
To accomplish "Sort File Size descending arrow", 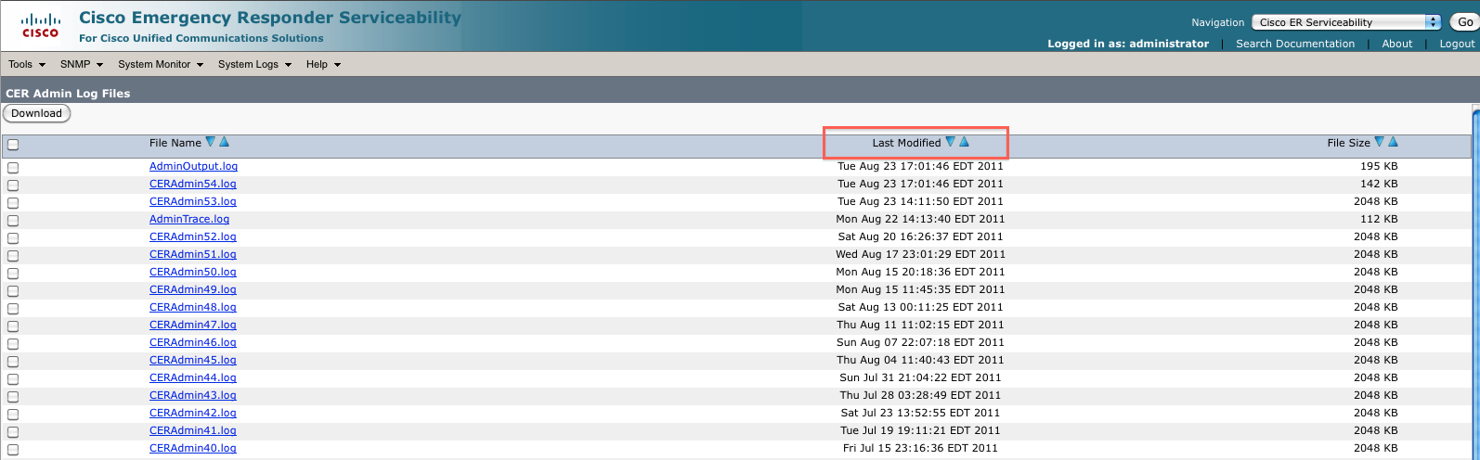I will 1379,142.
